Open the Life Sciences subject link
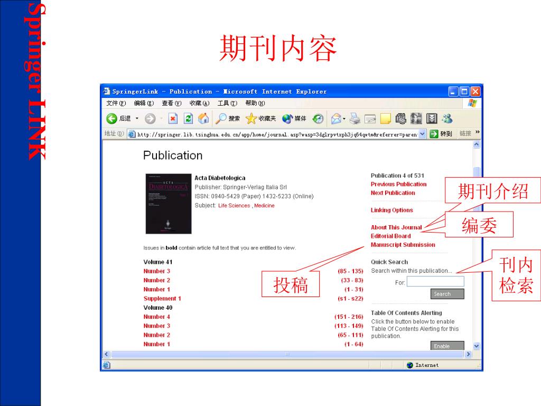The height and width of the screenshot is (406, 541). [234, 206]
